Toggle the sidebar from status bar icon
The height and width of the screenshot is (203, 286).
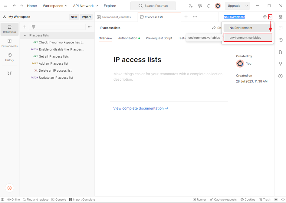click(x=2, y=200)
